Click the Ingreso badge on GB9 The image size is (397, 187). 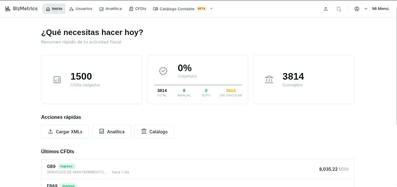67,166
